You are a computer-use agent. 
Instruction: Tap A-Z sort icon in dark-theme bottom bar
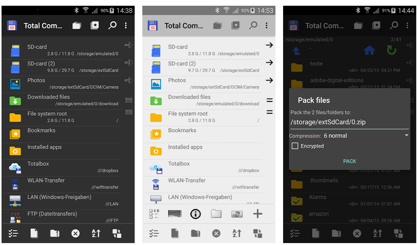click(96, 233)
